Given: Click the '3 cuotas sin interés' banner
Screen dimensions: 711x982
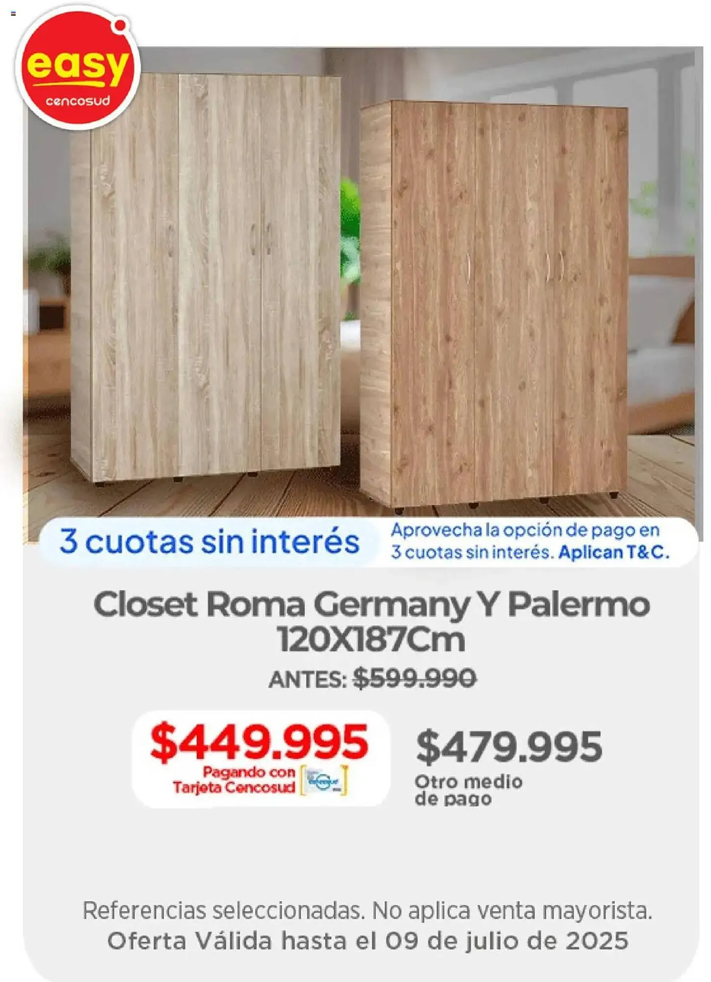Looking at the screenshot, I should click(x=210, y=542).
